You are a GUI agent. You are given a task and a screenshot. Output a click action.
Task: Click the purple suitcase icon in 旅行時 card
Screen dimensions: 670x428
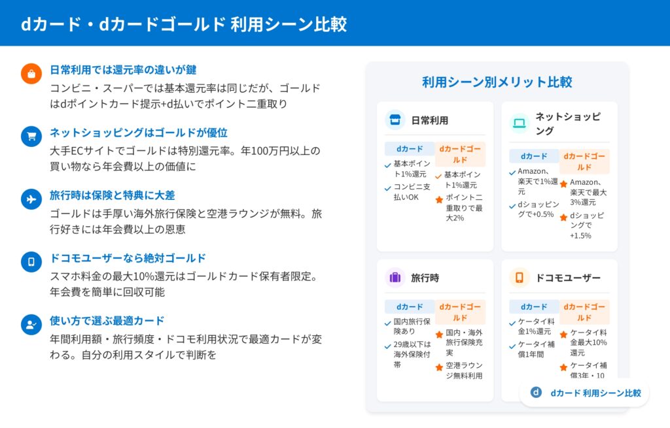click(395, 278)
